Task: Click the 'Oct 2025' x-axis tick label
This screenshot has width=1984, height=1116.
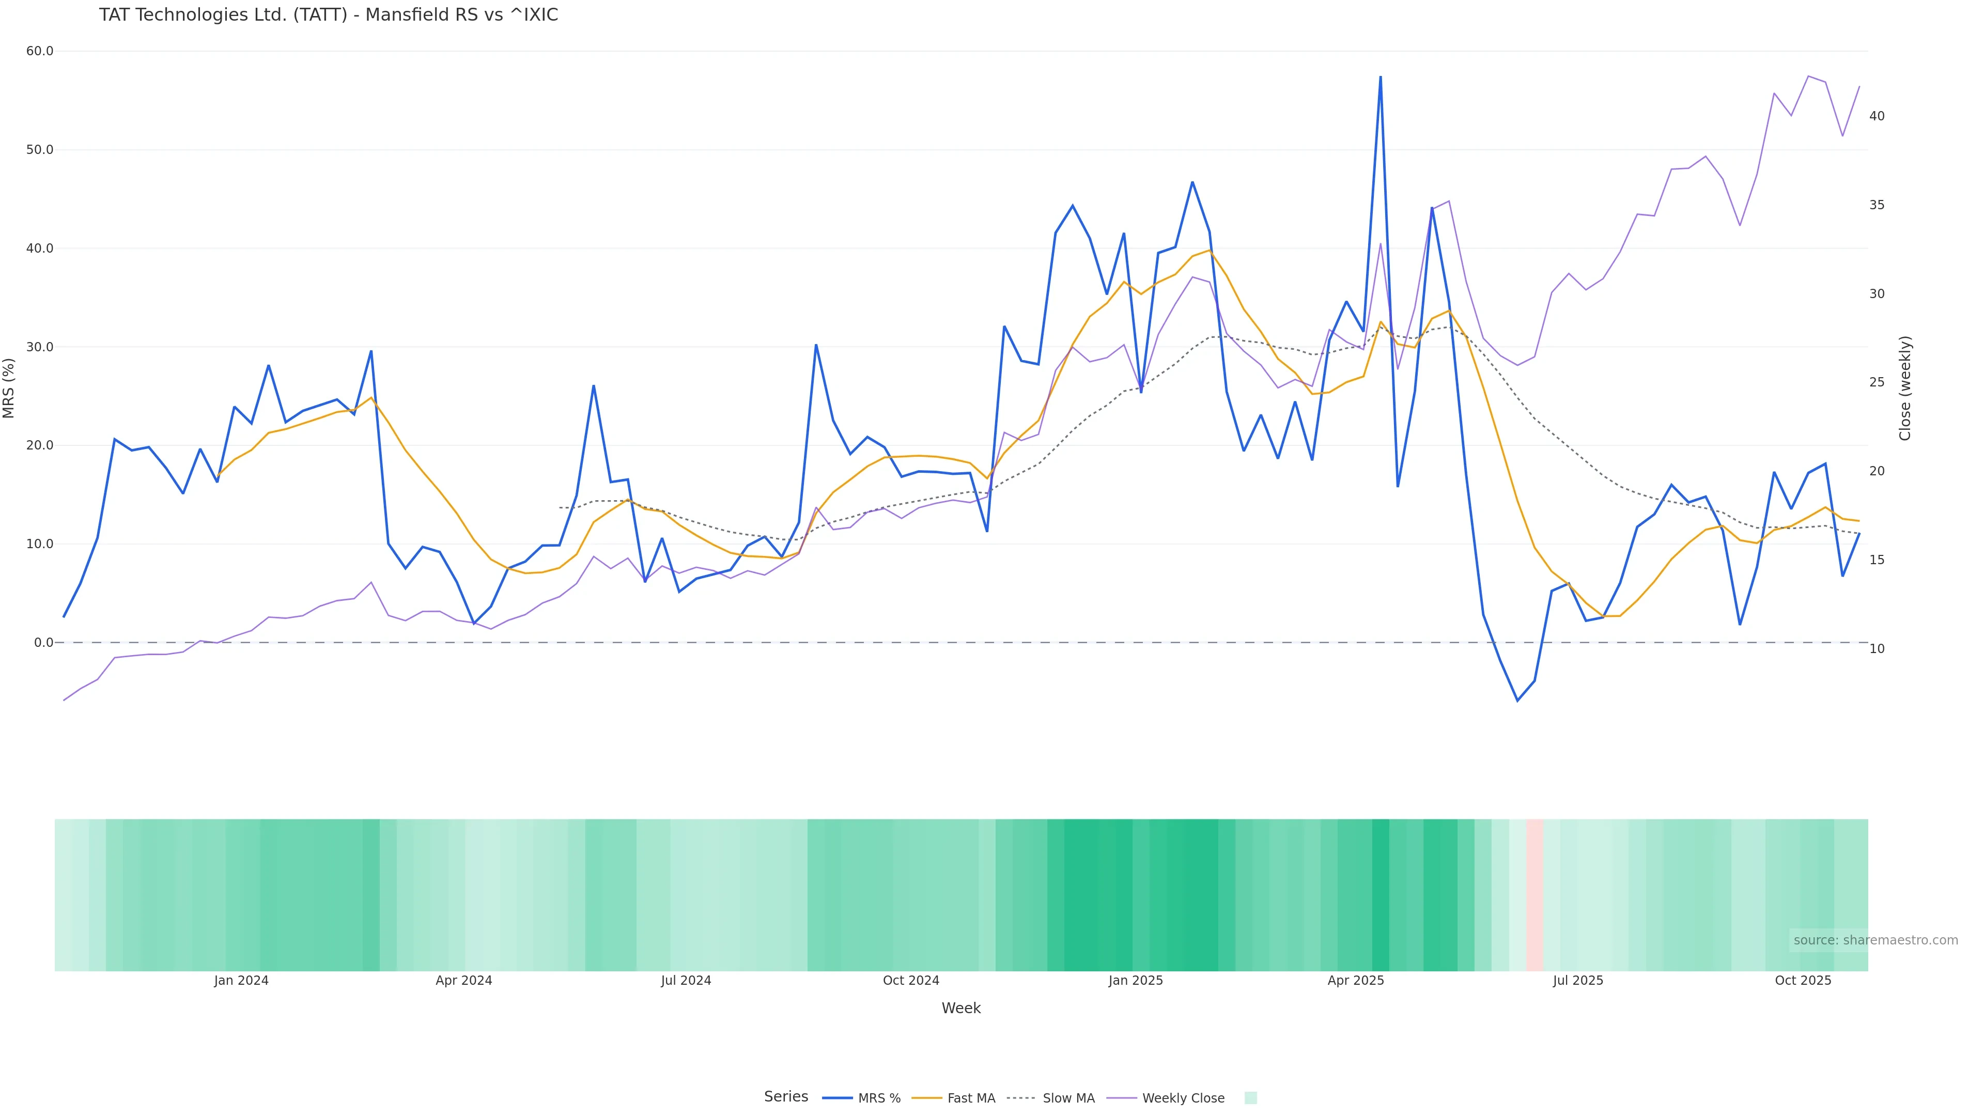Action: click(x=1802, y=981)
